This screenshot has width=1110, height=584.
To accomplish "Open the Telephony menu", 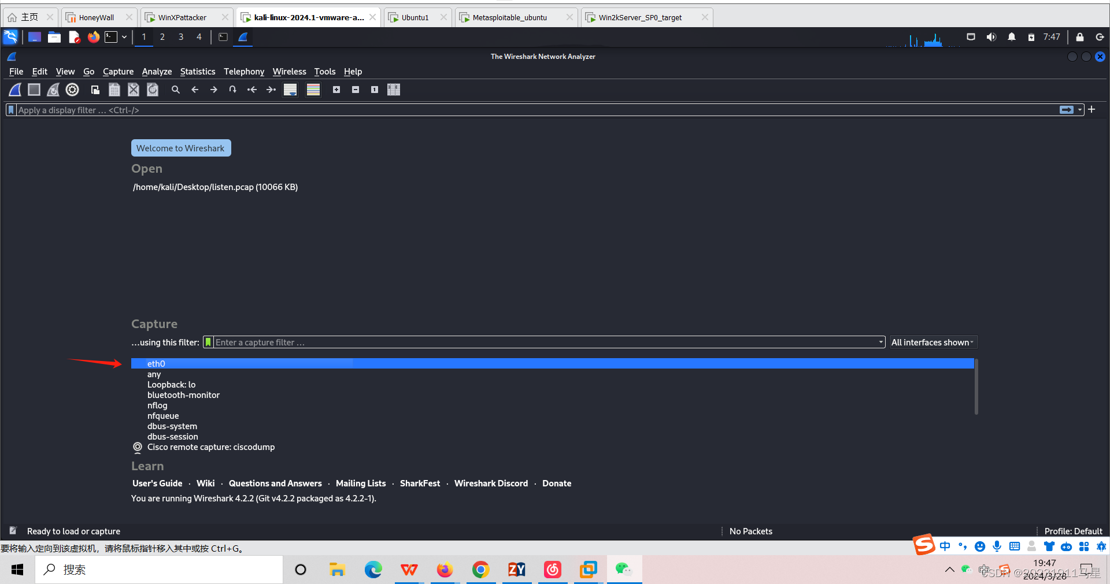I will pos(244,72).
